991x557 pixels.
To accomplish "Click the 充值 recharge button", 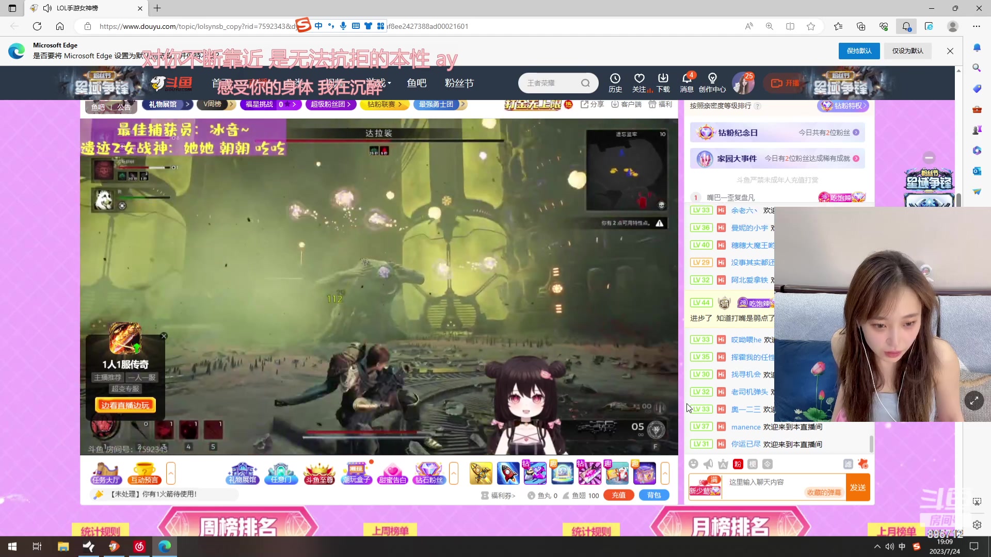I will click(x=618, y=495).
